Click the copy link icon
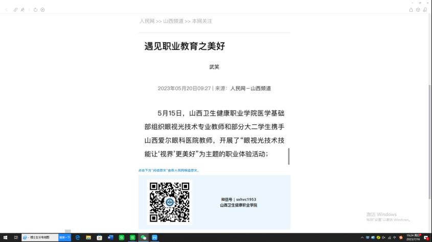 (x=16, y=10)
